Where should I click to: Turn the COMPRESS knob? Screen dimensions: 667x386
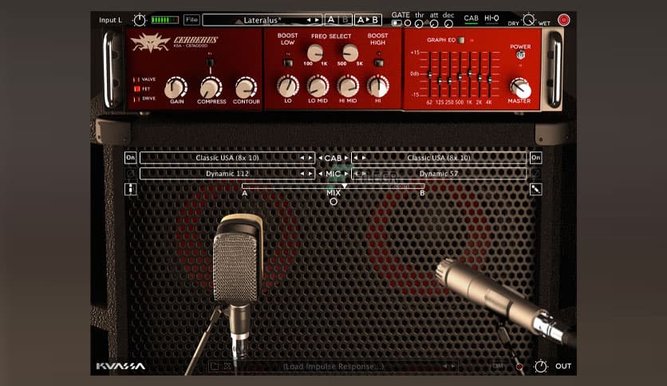pos(211,87)
